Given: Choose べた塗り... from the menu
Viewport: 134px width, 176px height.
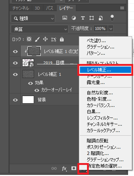Looking at the screenshot, I should pos(105,40).
